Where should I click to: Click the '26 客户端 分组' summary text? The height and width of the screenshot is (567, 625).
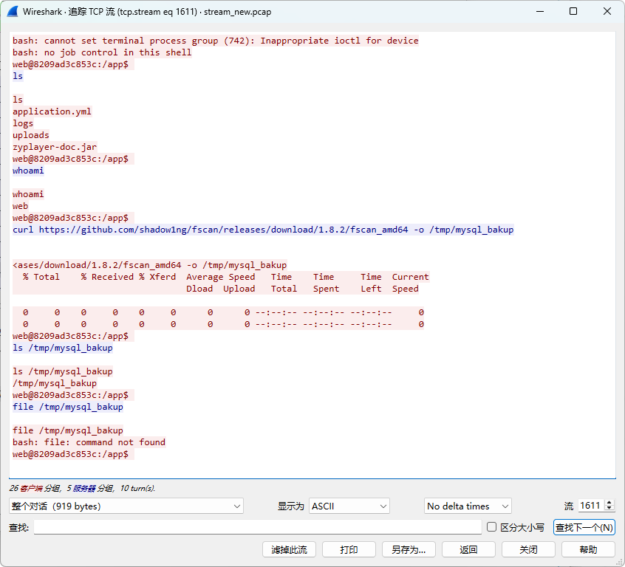(x=35, y=488)
